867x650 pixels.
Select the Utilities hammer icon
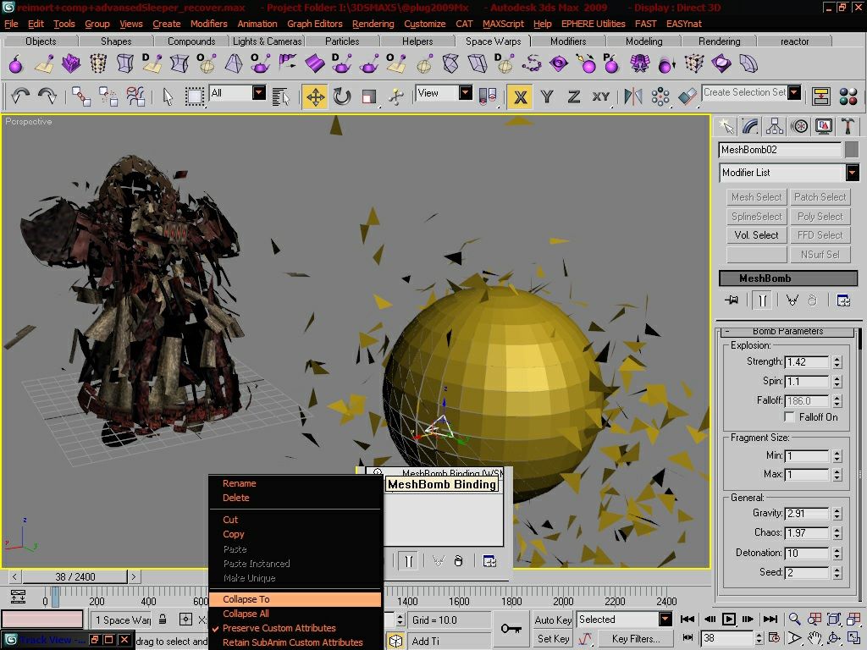coord(847,127)
